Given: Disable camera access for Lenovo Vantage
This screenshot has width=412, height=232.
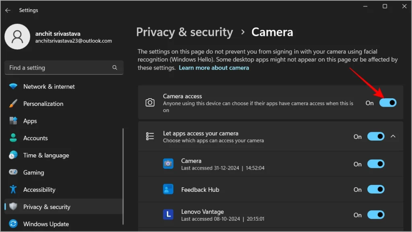Looking at the screenshot, I should click(376, 215).
